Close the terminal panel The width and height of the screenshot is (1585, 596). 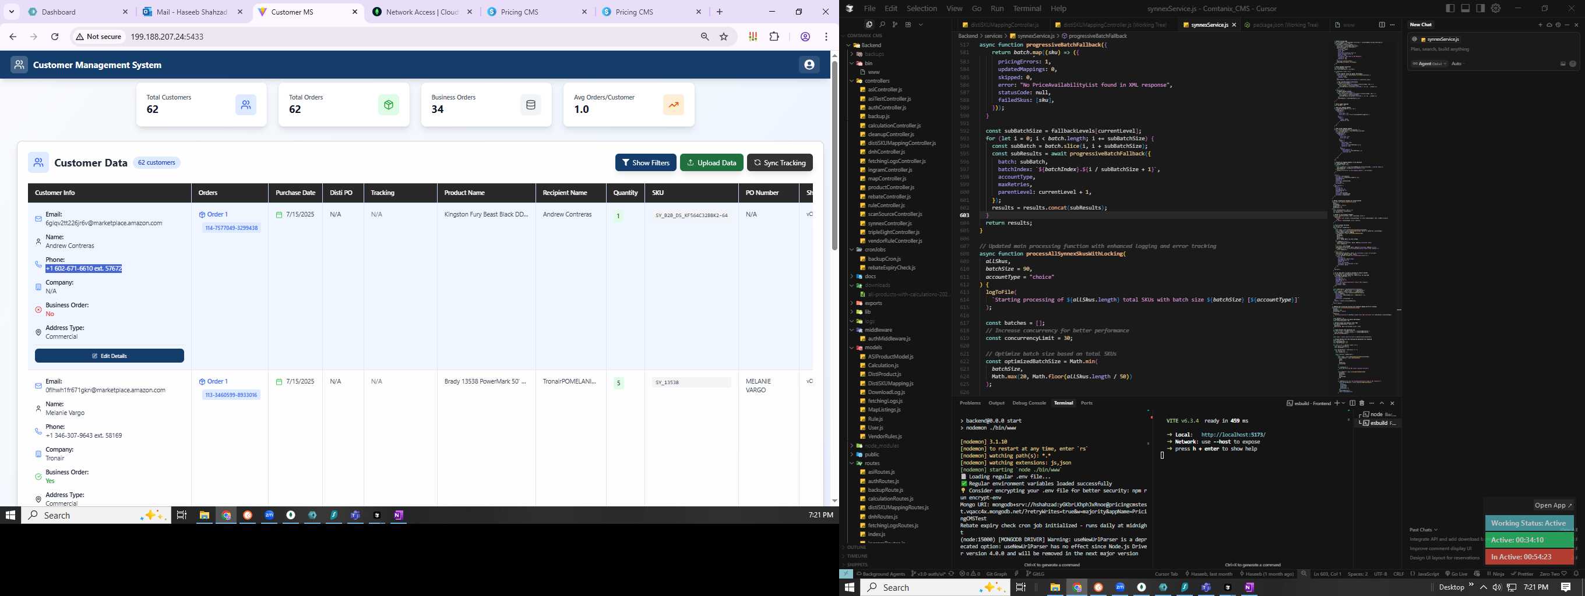click(1393, 403)
